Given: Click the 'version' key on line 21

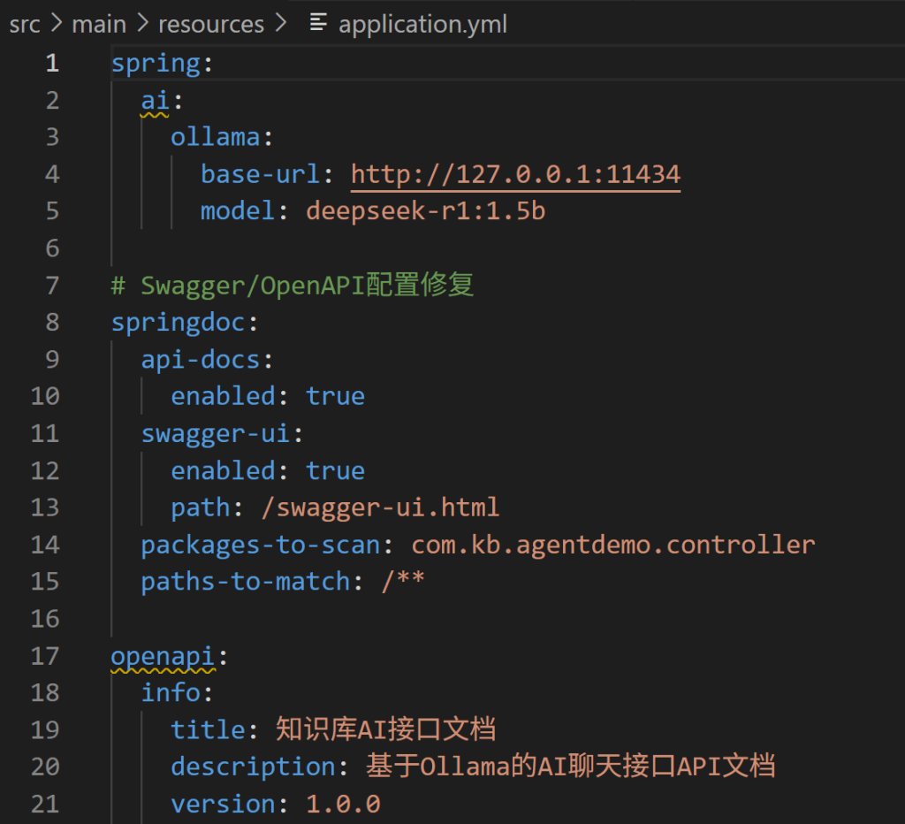Looking at the screenshot, I should point(223,805).
